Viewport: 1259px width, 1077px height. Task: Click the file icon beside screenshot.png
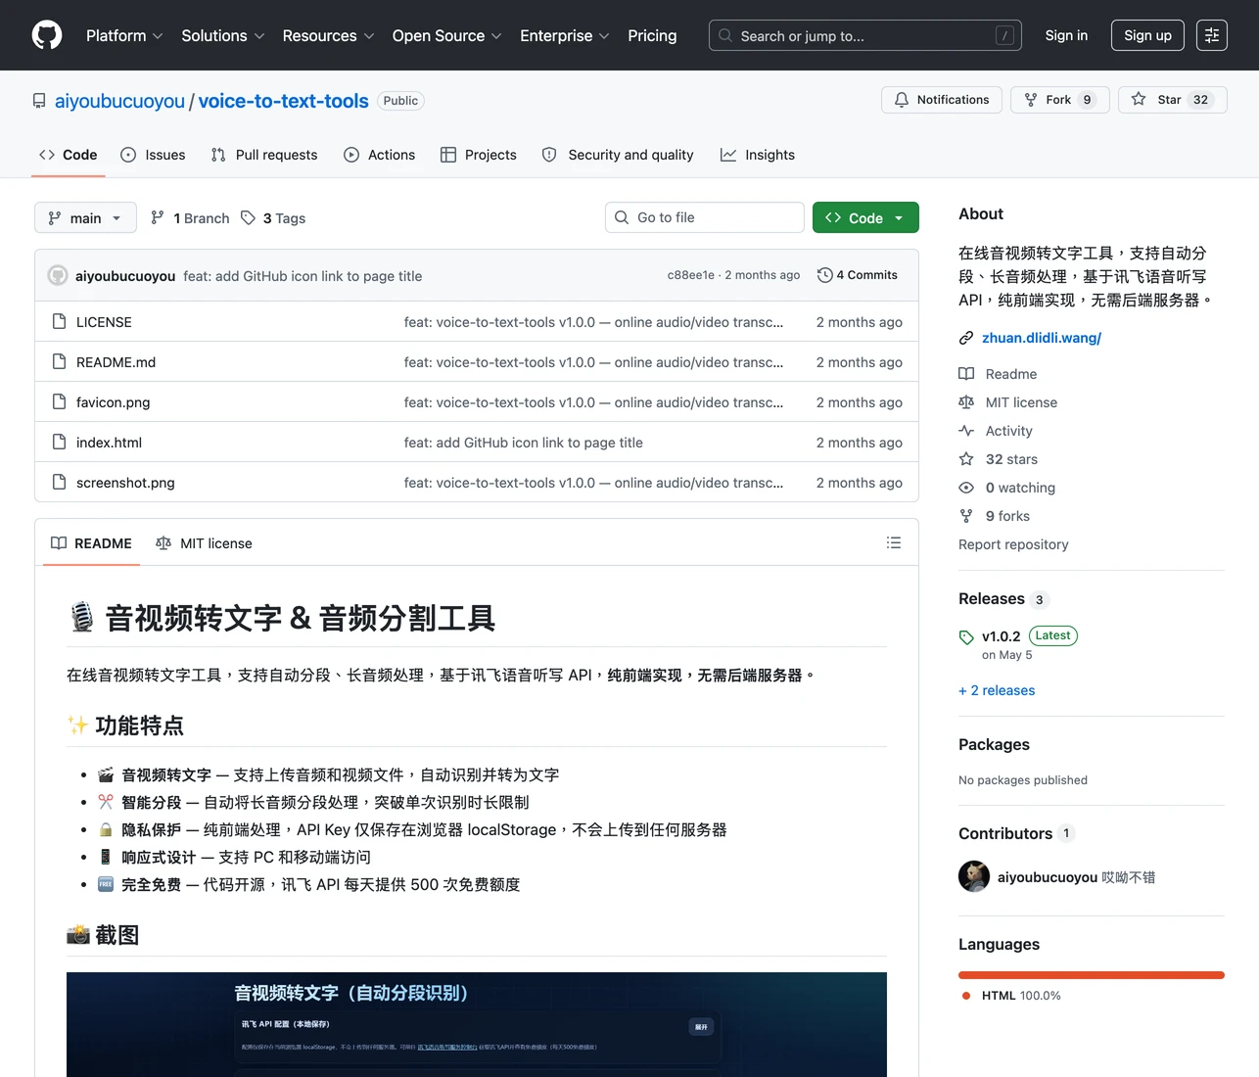[x=59, y=483]
